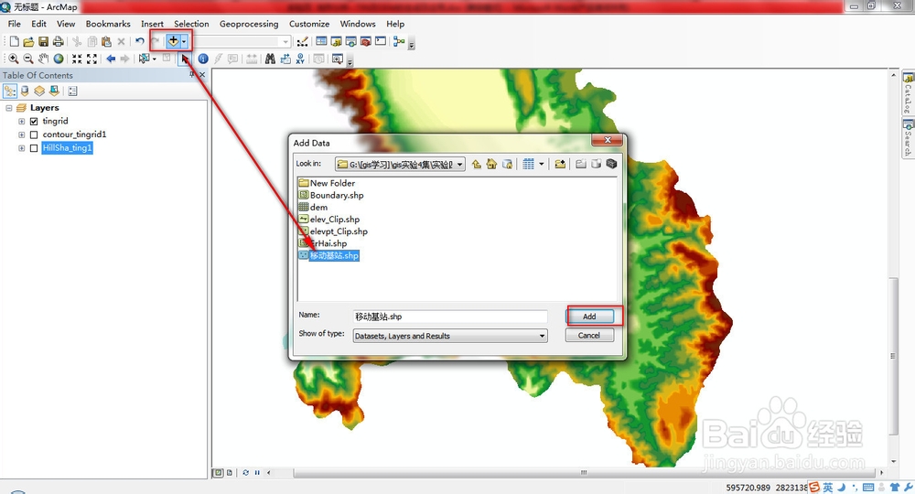
Task: Save the map with the Save icon
Action: [43, 41]
